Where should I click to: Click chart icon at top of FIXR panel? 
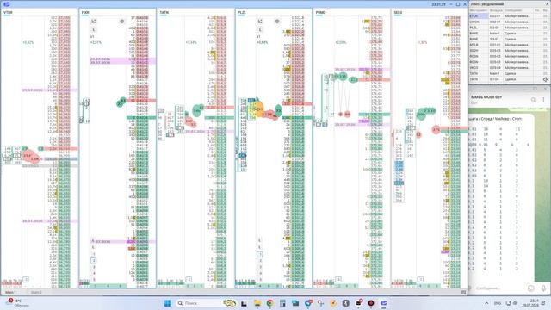click(x=94, y=22)
